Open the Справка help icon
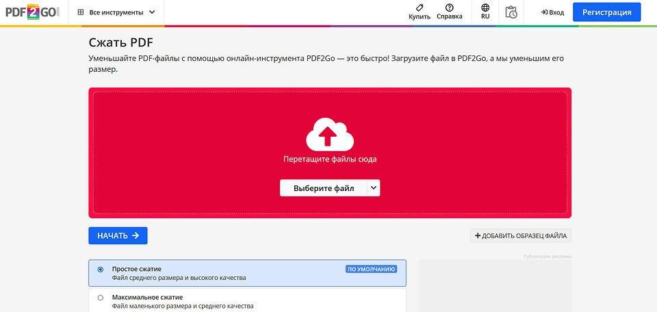The height and width of the screenshot is (312, 657). (x=450, y=8)
